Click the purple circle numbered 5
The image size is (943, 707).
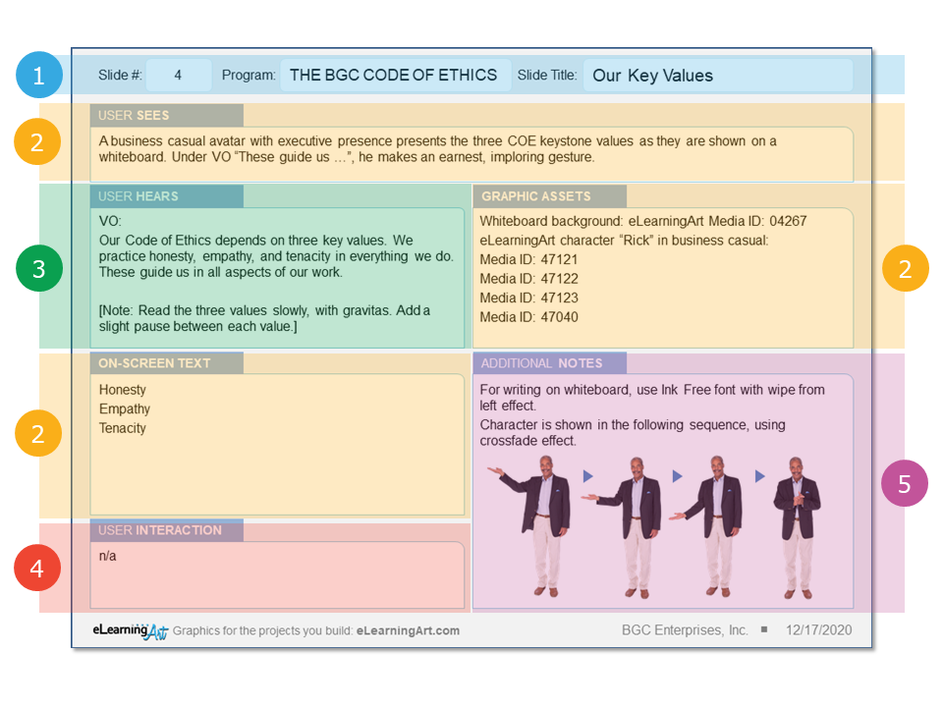click(x=905, y=483)
